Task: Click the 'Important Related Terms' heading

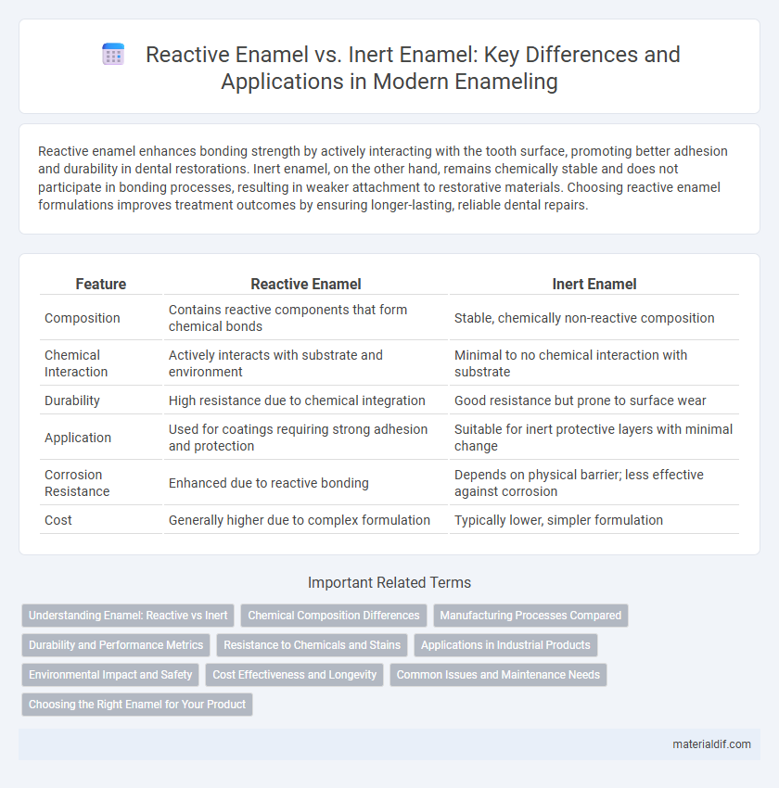Action: [x=389, y=582]
